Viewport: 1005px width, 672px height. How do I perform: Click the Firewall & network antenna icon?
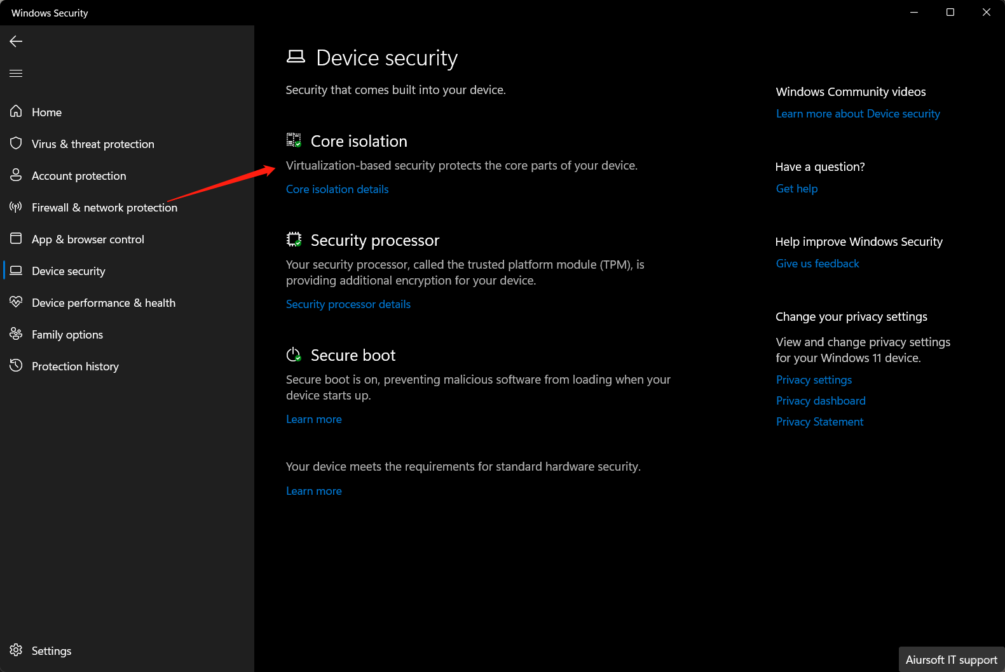click(16, 207)
